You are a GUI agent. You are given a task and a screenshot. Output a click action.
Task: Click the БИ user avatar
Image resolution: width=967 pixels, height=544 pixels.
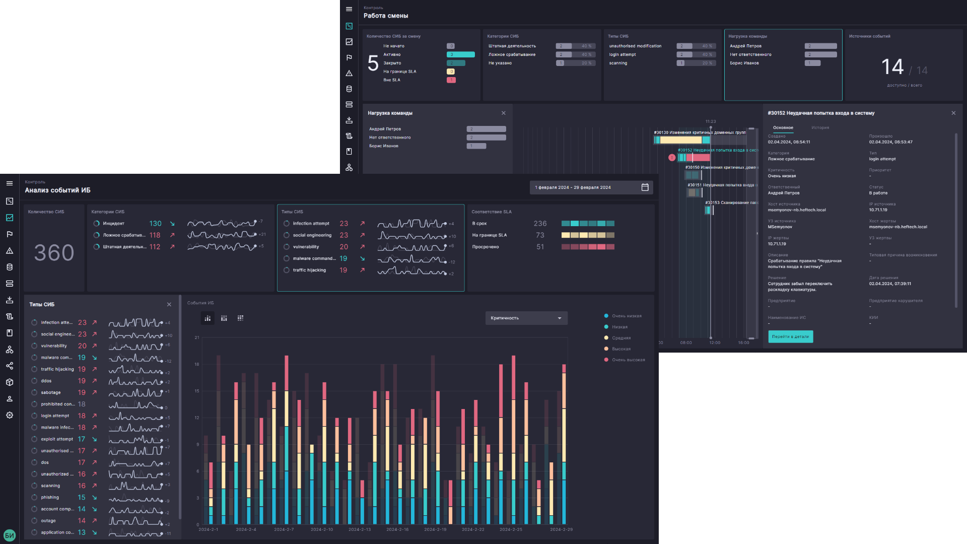[x=10, y=535]
